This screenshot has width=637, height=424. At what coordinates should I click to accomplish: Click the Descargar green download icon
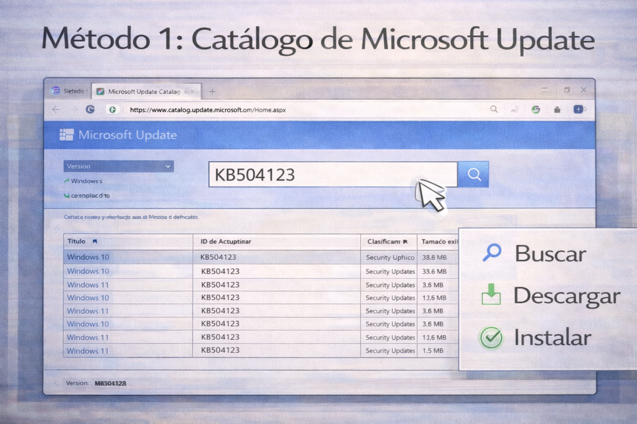(x=491, y=295)
